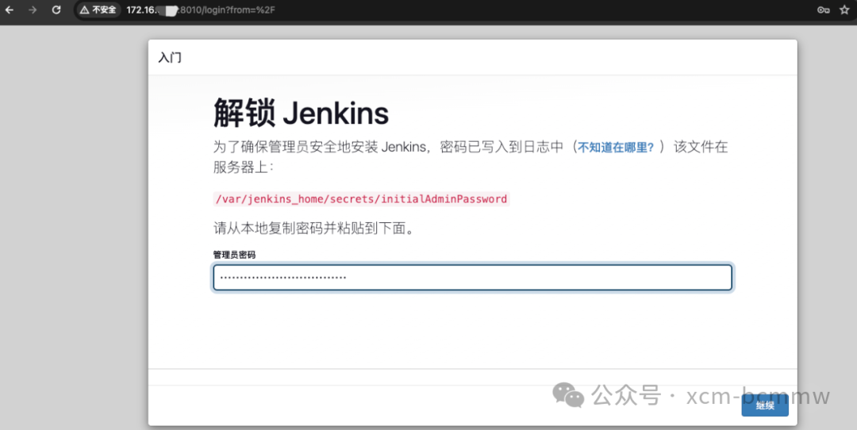Viewport: 857px width, 430px height.
Task: Open the 不知道在哪里? help link
Action: [616, 148]
